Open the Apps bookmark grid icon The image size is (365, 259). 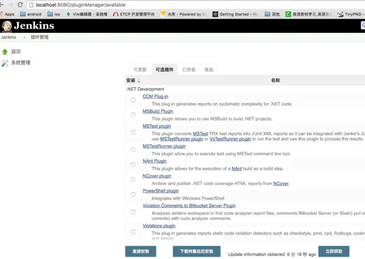(x=1, y=14)
